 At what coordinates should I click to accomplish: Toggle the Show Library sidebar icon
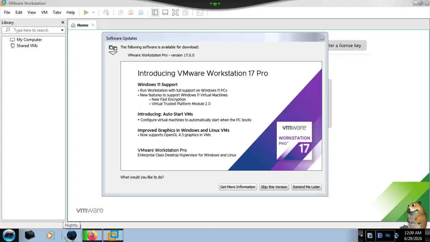[155, 12]
